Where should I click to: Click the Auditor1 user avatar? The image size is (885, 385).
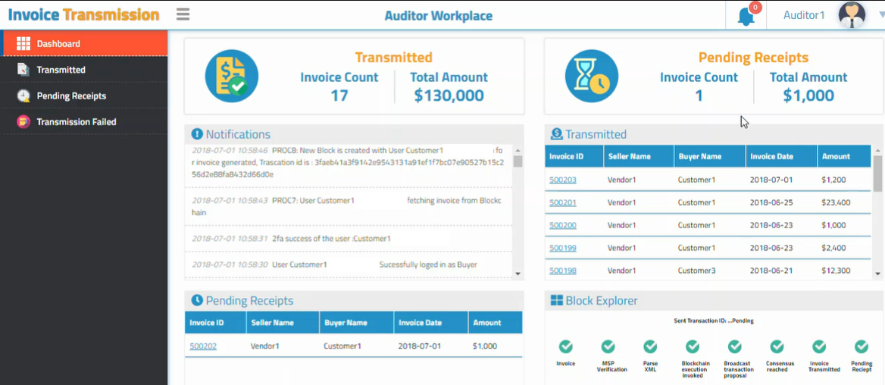pyautogui.click(x=852, y=15)
